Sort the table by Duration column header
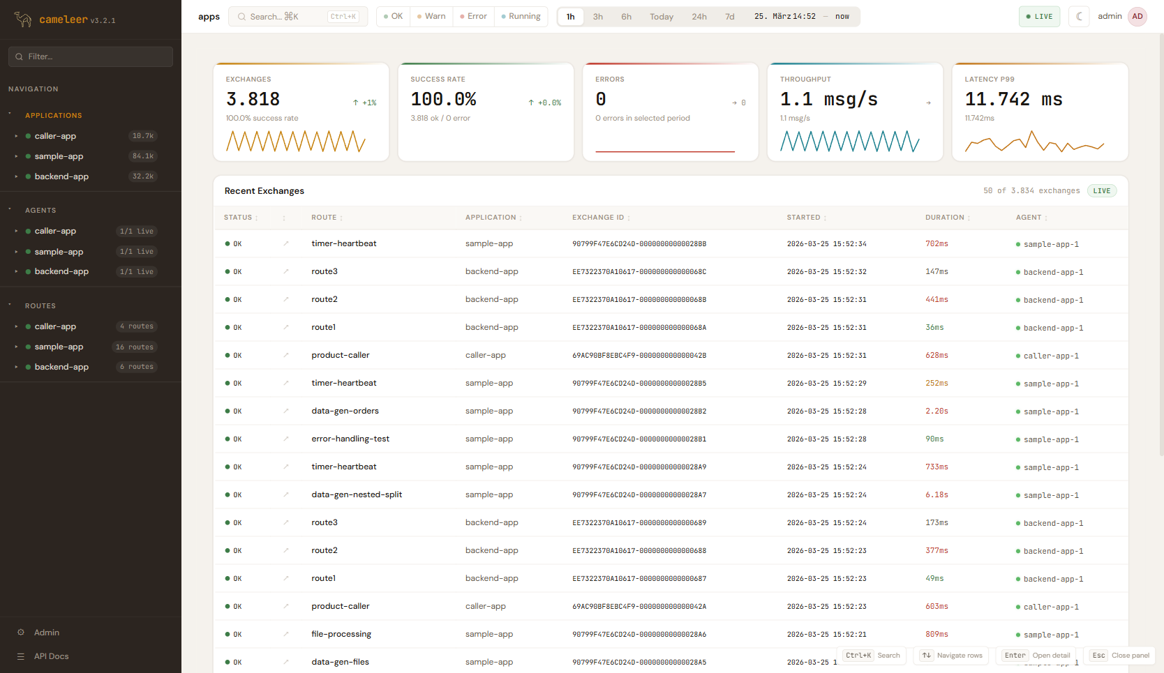 [945, 218]
